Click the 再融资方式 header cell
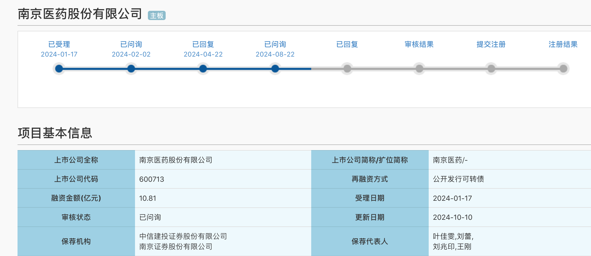591x256 pixels. (x=370, y=179)
